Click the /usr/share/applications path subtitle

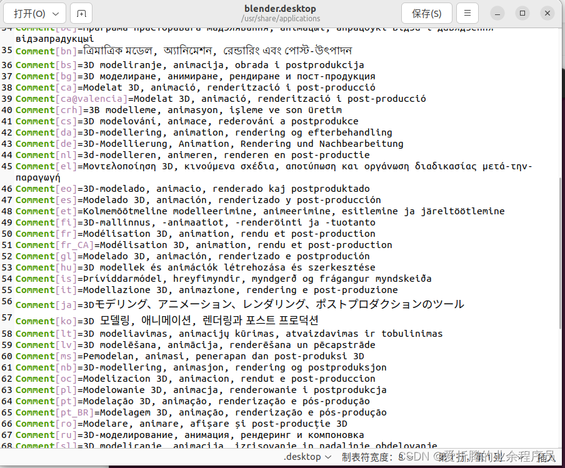tap(281, 18)
